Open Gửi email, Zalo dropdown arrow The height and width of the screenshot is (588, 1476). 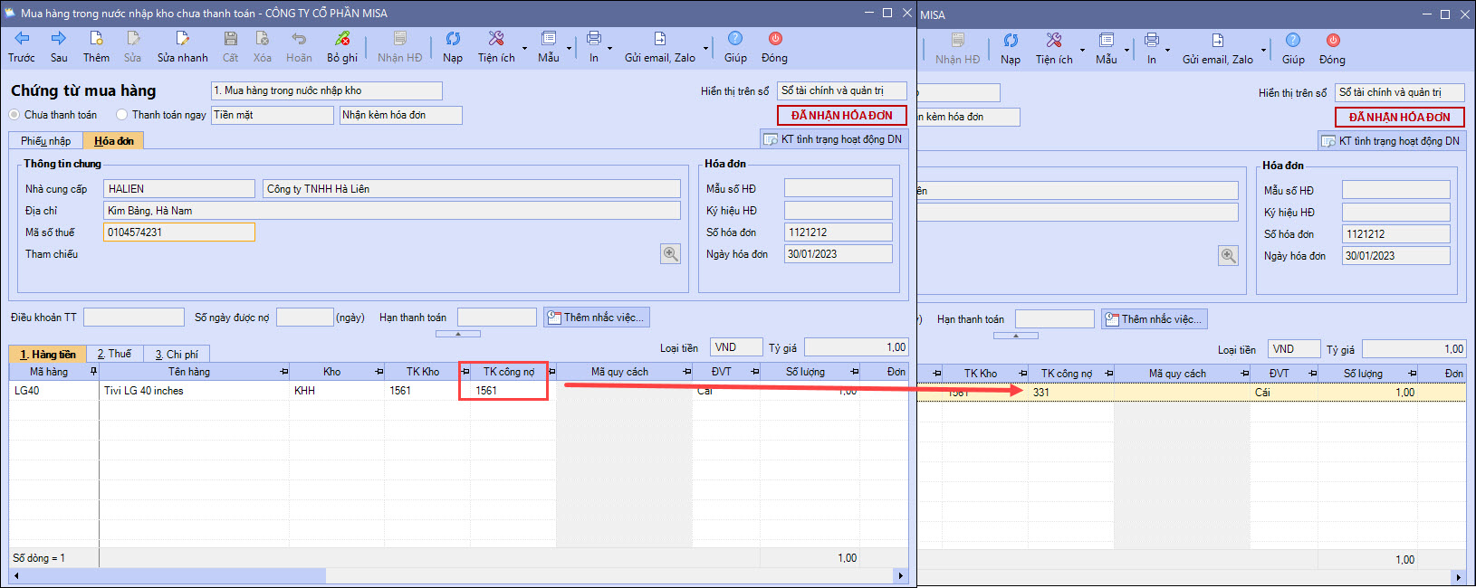[705, 48]
